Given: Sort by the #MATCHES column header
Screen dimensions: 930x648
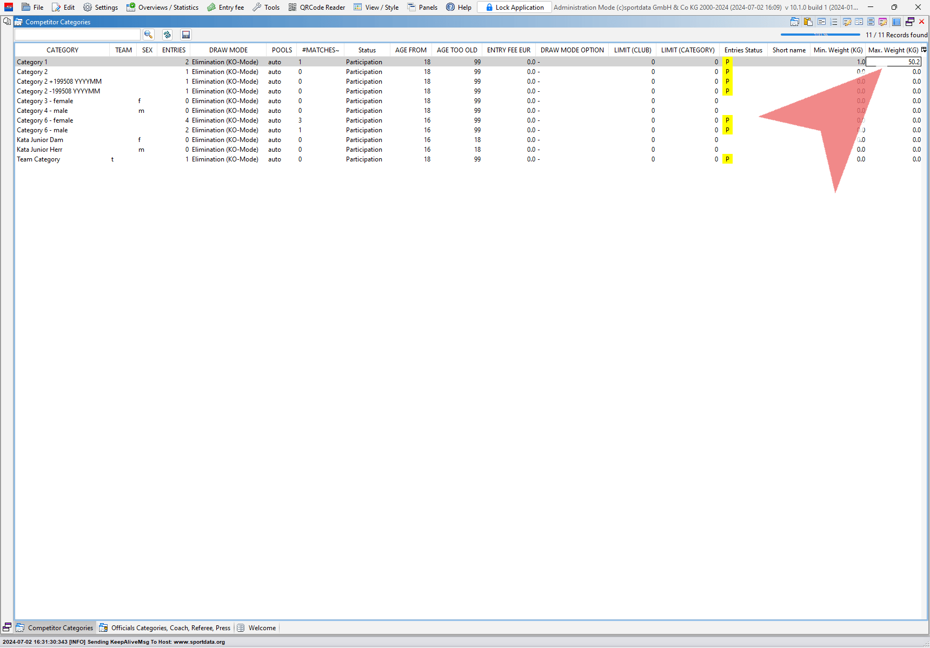Looking at the screenshot, I should [x=320, y=50].
